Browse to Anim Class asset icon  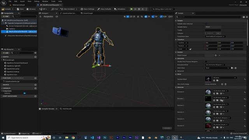[x=232, y=68]
